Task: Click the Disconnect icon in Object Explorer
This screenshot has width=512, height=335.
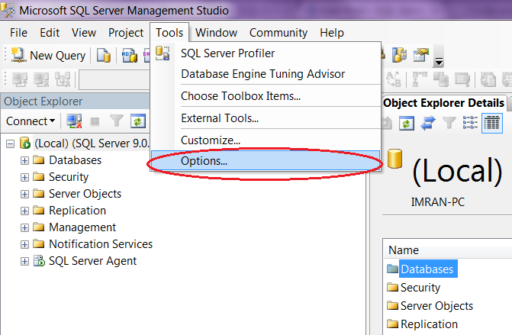Action: [x=75, y=121]
